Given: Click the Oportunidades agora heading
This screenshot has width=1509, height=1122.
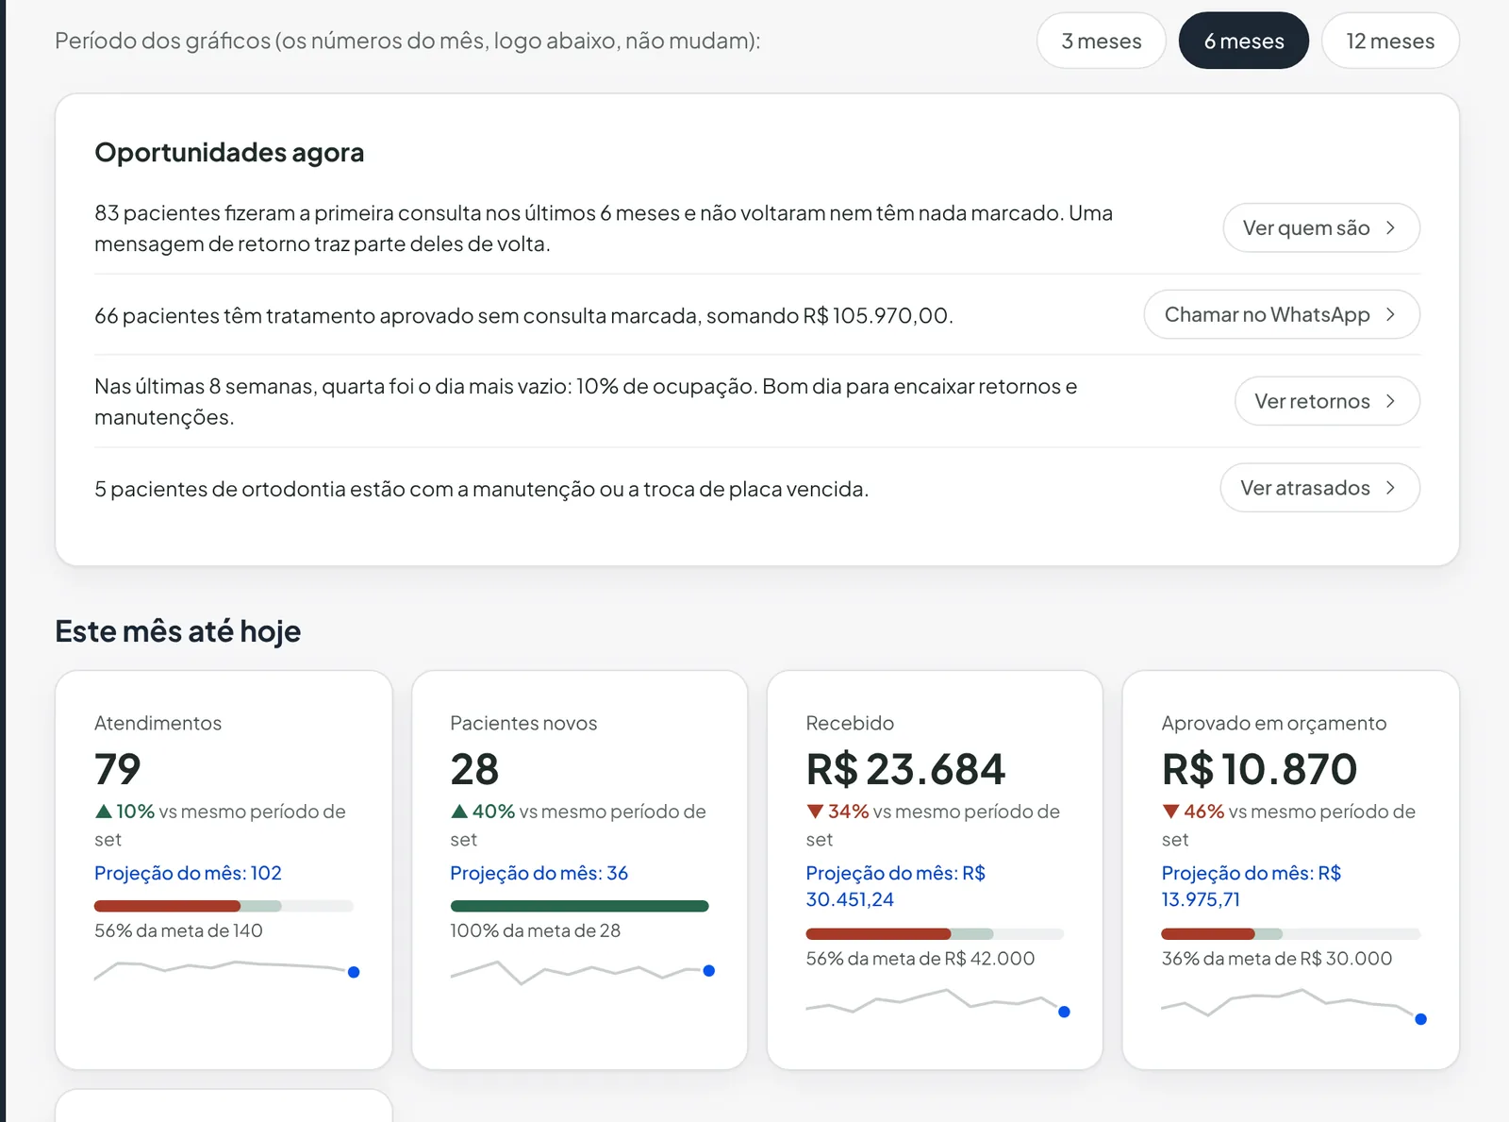Looking at the screenshot, I should pyautogui.click(x=229, y=152).
